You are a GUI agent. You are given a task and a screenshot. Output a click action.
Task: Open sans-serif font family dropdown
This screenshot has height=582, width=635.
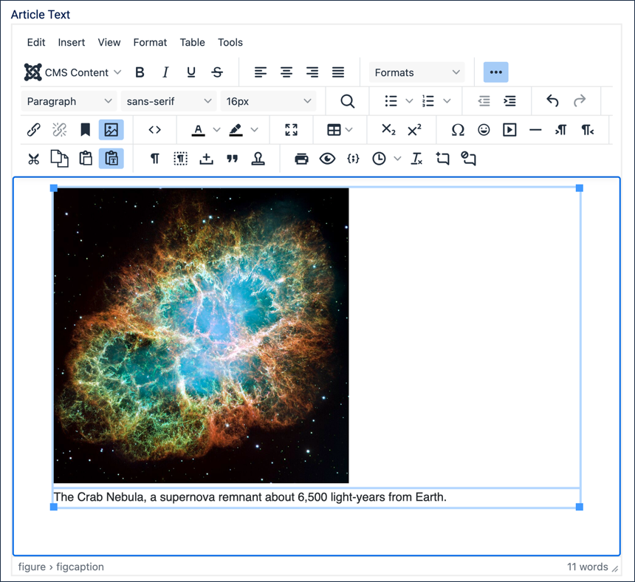(x=168, y=101)
